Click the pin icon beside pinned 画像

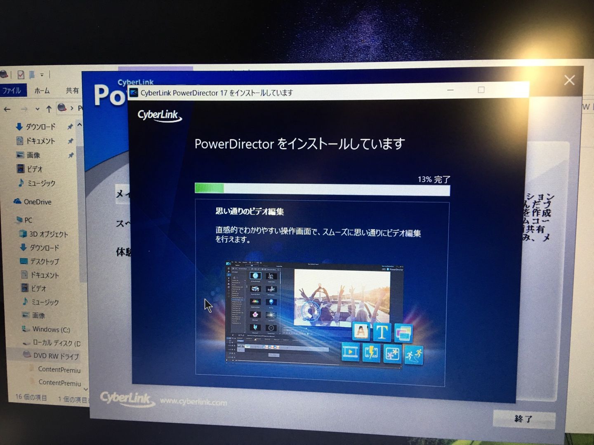click(x=71, y=155)
